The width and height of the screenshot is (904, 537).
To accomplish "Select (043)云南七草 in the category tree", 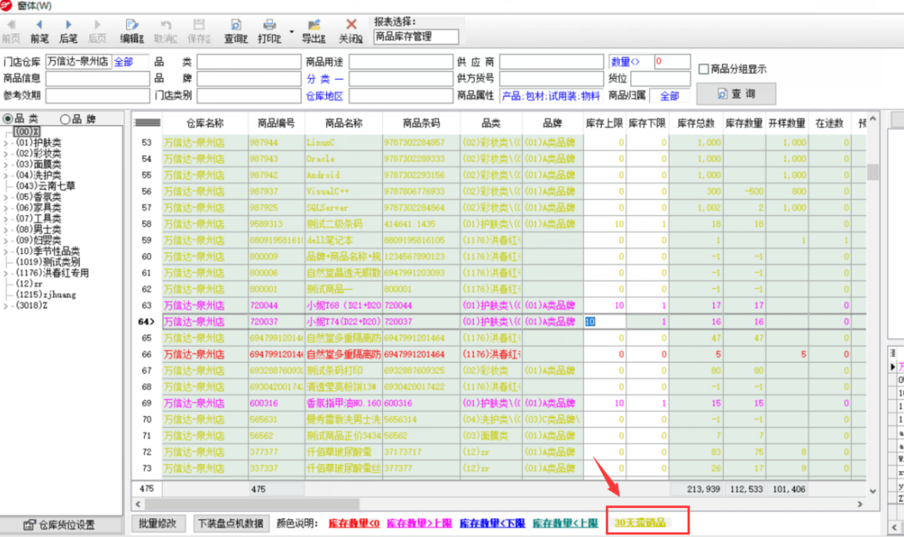I will (46, 185).
